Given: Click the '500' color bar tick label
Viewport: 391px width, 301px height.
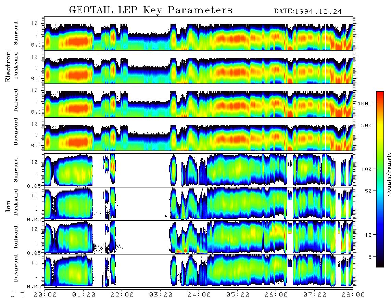Looking at the screenshot, I should tap(366, 125).
